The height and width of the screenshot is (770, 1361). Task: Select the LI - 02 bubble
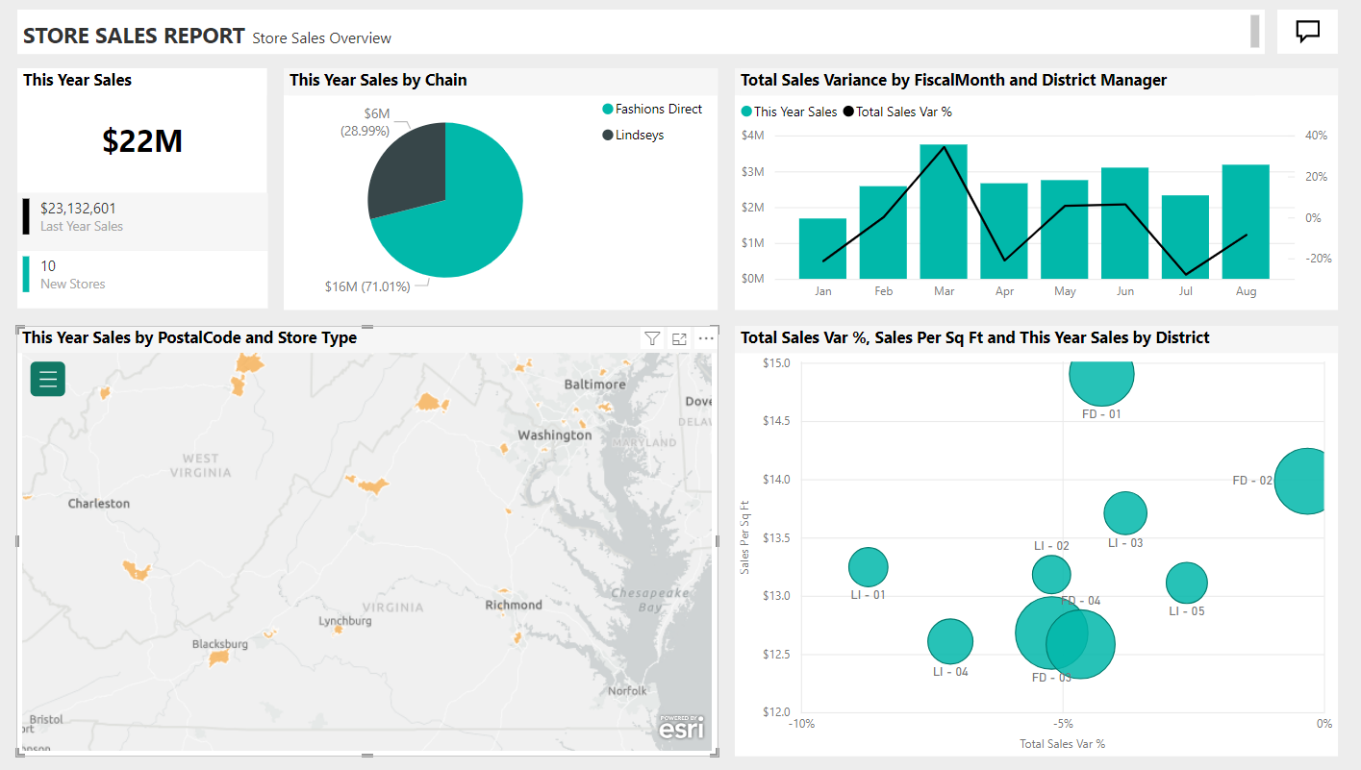[1051, 575]
